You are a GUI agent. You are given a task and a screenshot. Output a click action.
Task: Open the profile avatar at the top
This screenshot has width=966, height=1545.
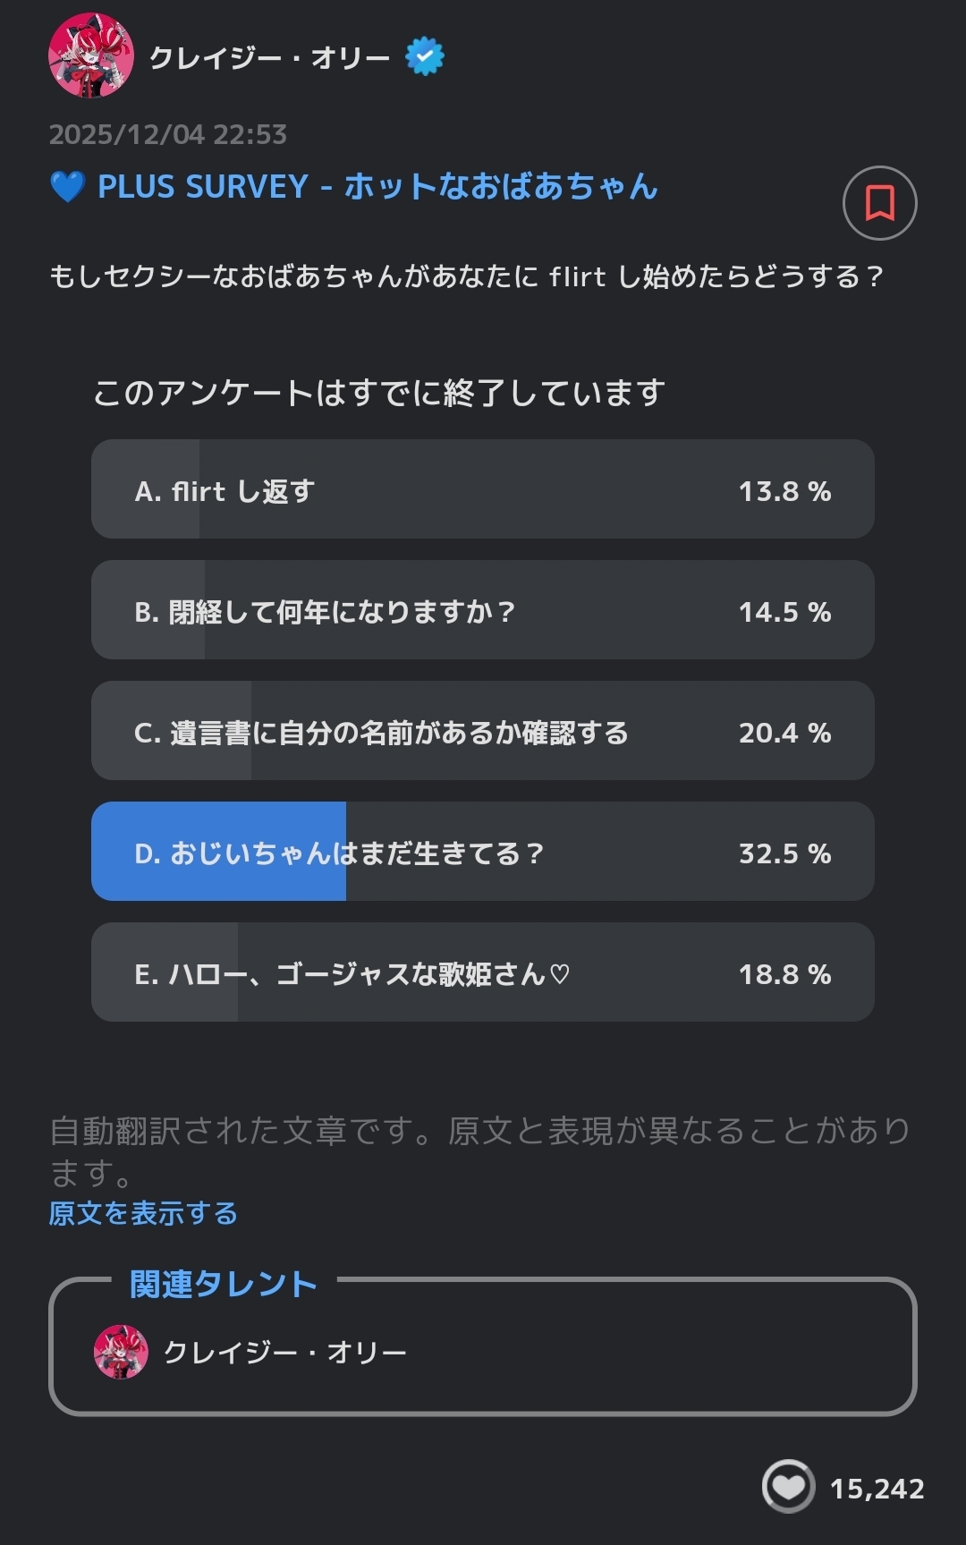click(x=91, y=55)
